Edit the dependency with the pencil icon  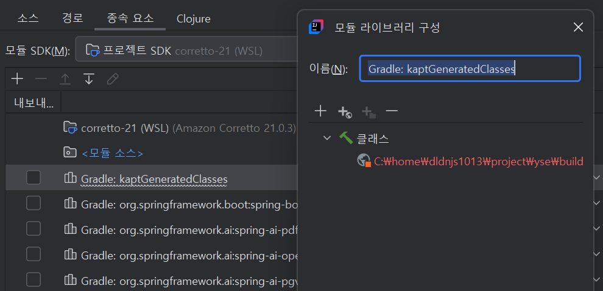tap(113, 80)
